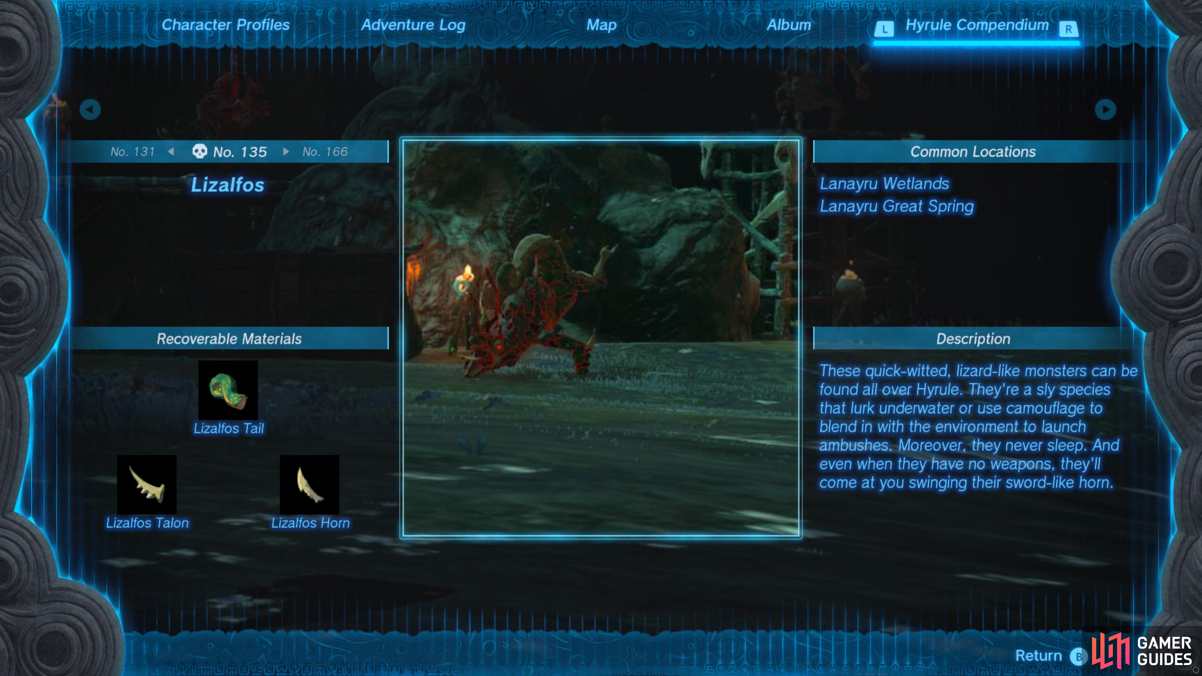The height and width of the screenshot is (676, 1202).
Task: Jump to entry No. 166
Action: (x=325, y=151)
